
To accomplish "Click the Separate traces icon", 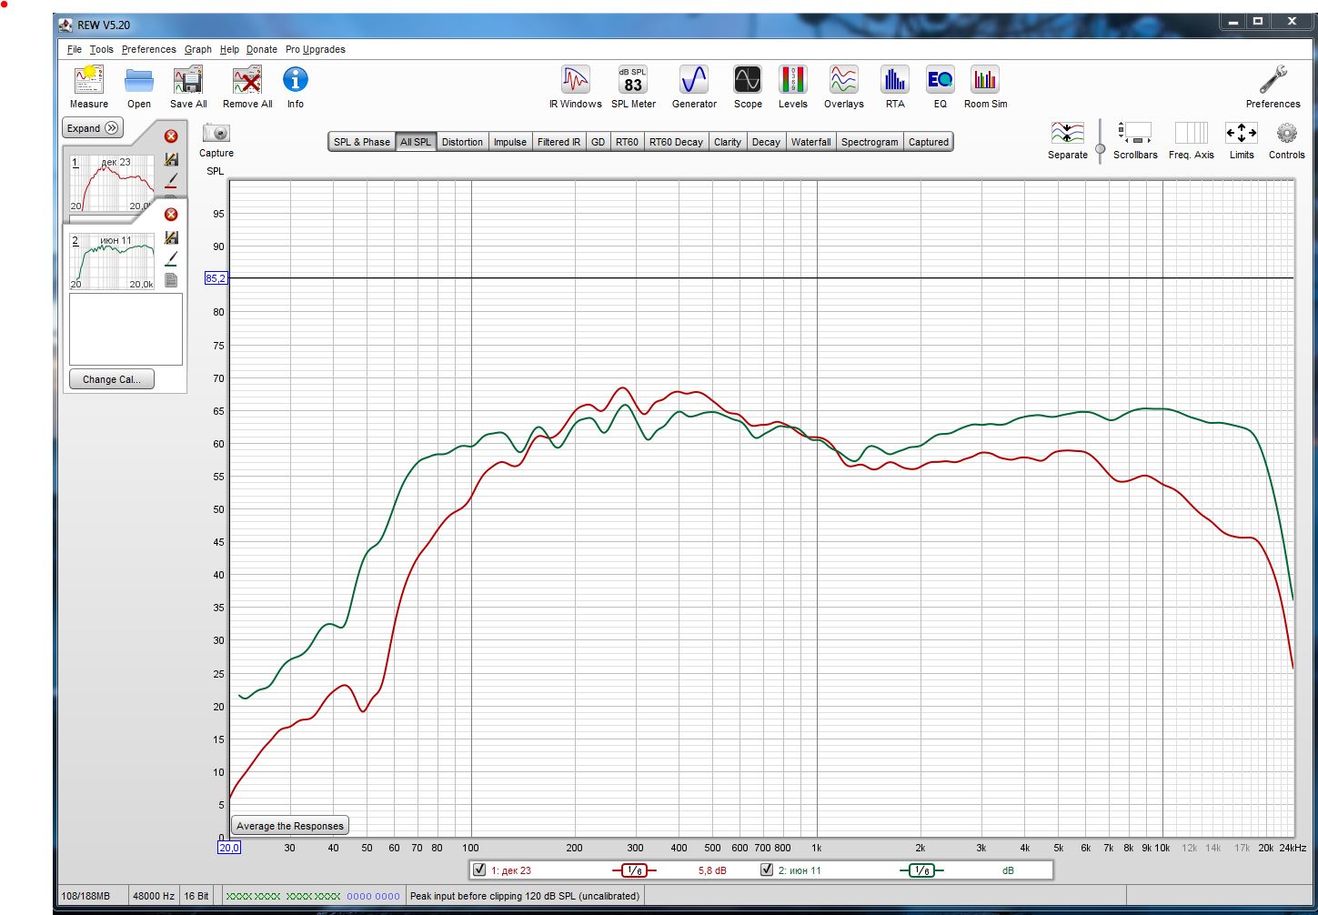I will (1068, 134).
